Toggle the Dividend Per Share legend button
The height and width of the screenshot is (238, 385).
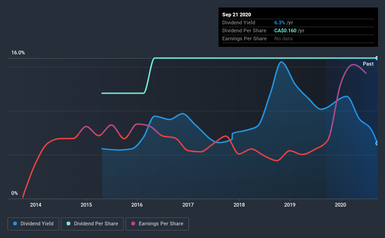pos(92,224)
